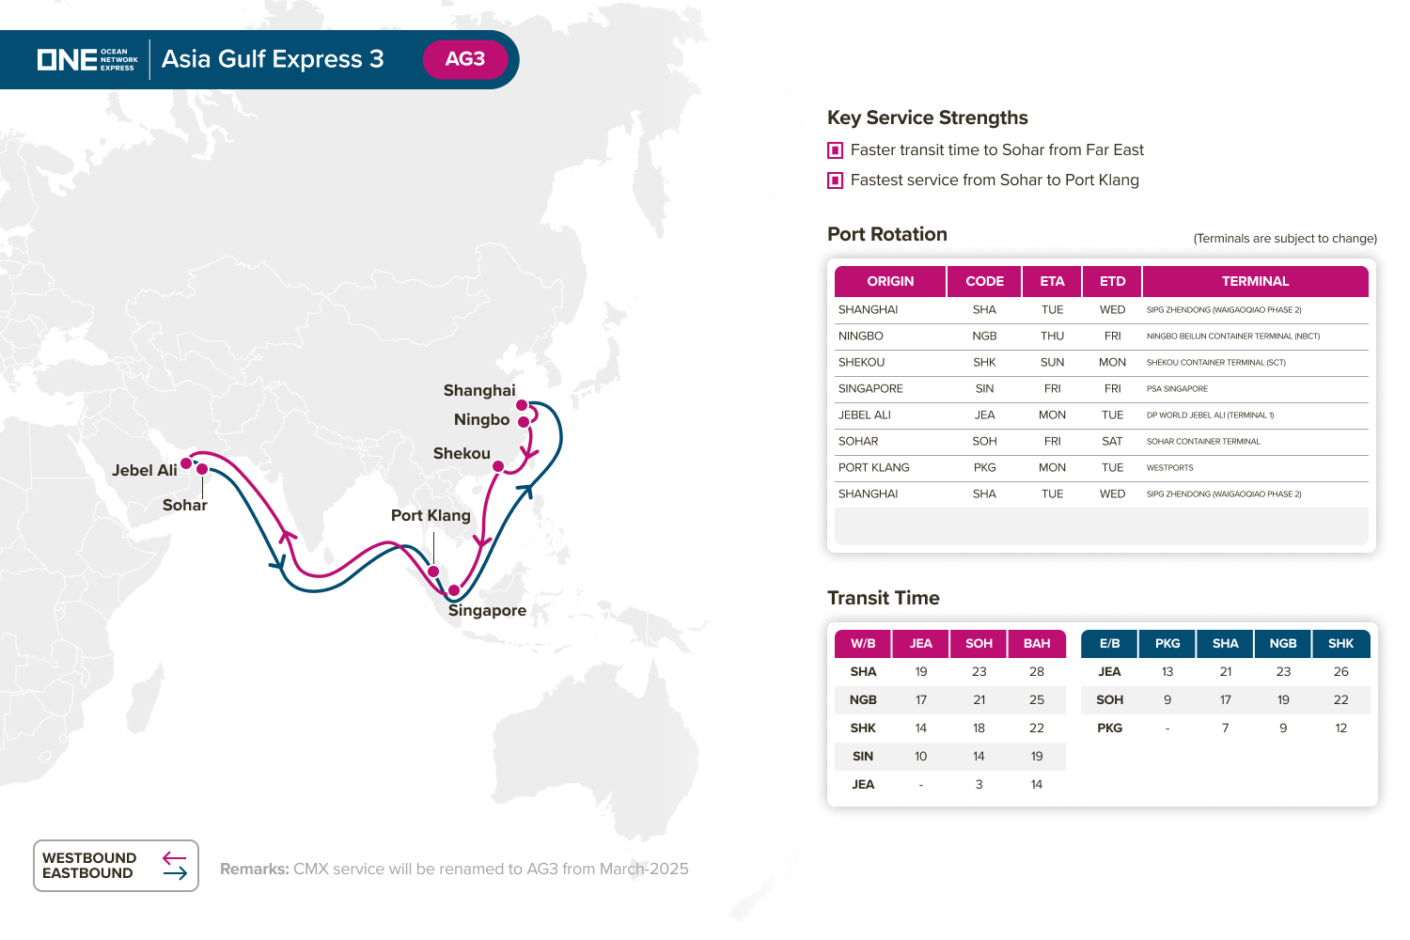Click the bullet box beside Faster transit time
The height and width of the screenshot is (940, 1410).
pos(835,150)
